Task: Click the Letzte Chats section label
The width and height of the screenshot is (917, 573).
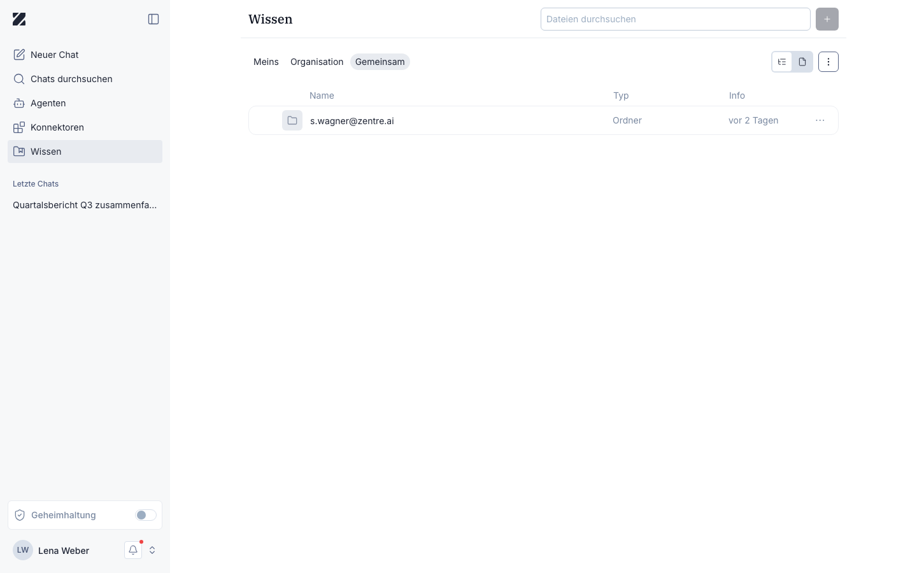Action: click(x=36, y=184)
